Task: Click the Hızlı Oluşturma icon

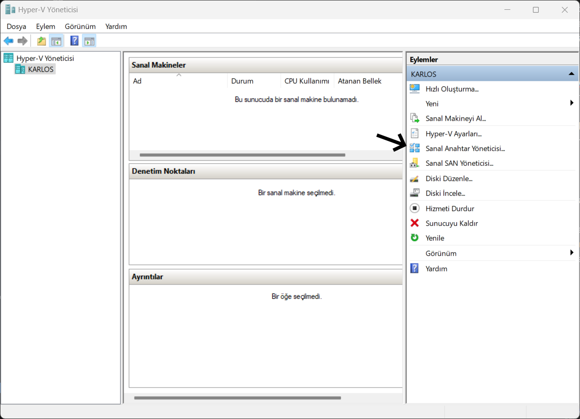Action: click(415, 89)
